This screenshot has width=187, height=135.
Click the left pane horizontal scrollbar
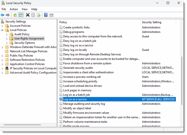(x=22, y=125)
